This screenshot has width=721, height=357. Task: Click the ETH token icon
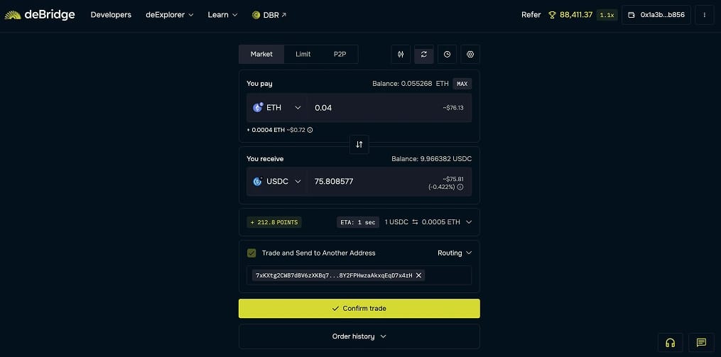tap(258, 107)
